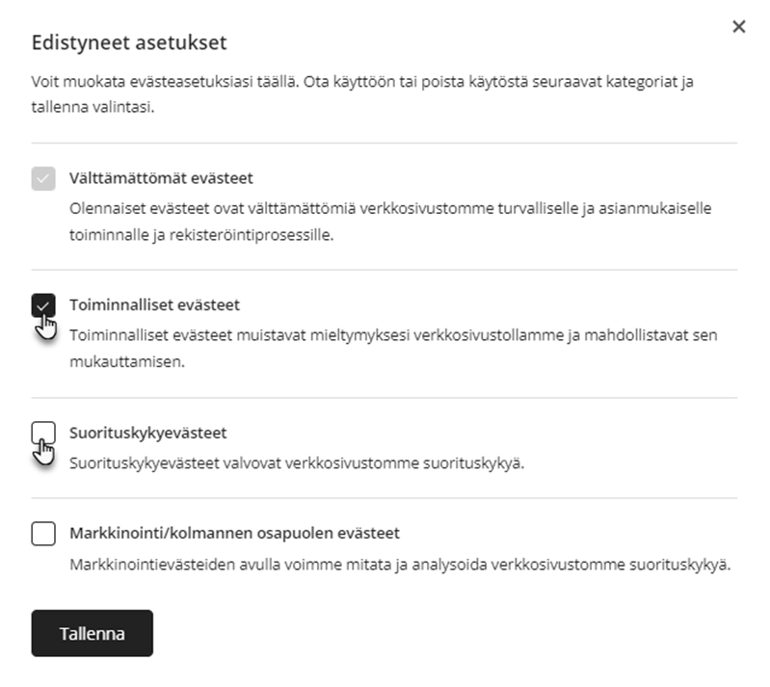Image resolution: width=770 pixels, height=687 pixels.
Task: Close the Edistyneet asetukset dialog
Action: pyautogui.click(x=739, y=27)
